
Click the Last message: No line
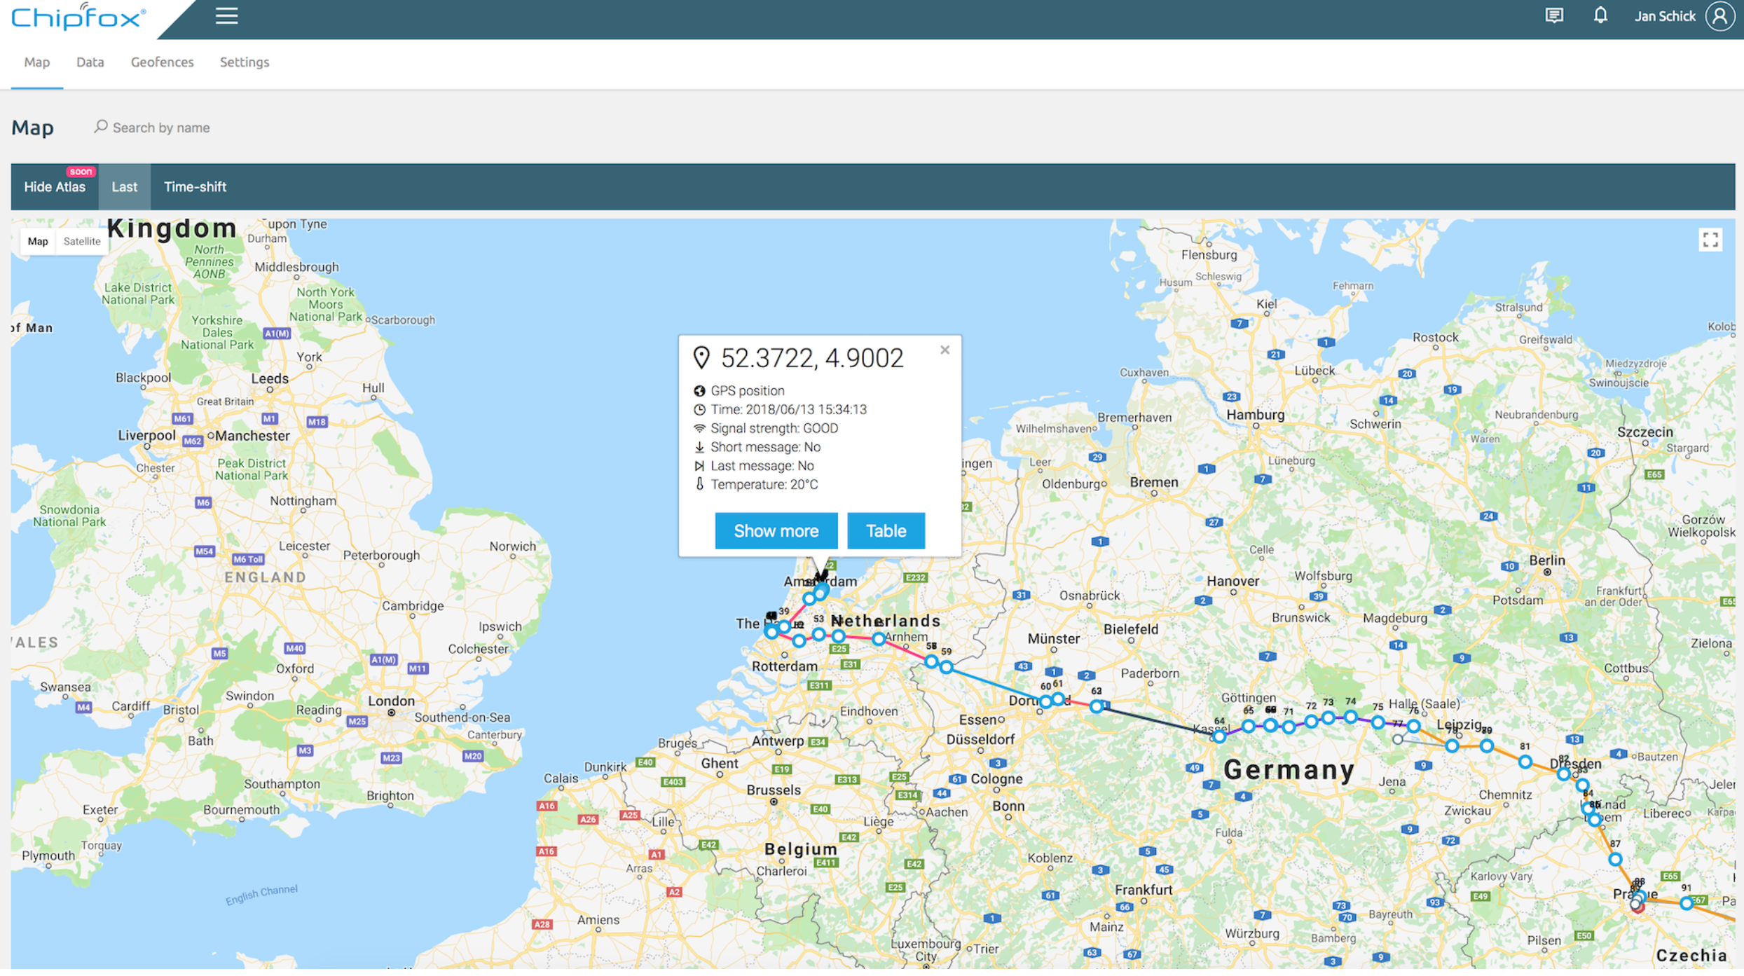(x=762, y=466)
